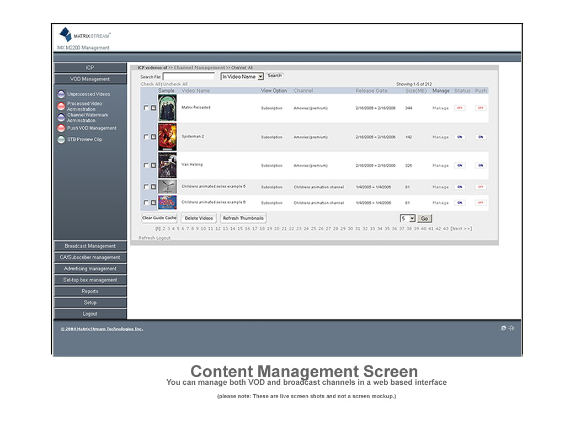Open CA/Subscriber management section

tap(90, 257)
